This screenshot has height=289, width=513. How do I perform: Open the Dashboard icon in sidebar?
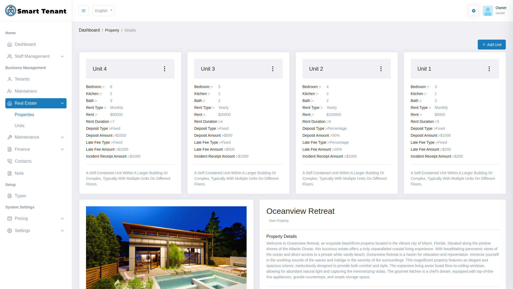[x=10, y=44]
